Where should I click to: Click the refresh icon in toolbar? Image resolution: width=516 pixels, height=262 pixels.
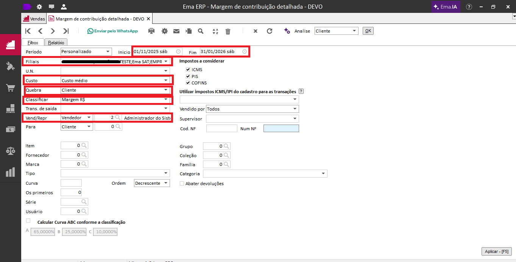270,31
